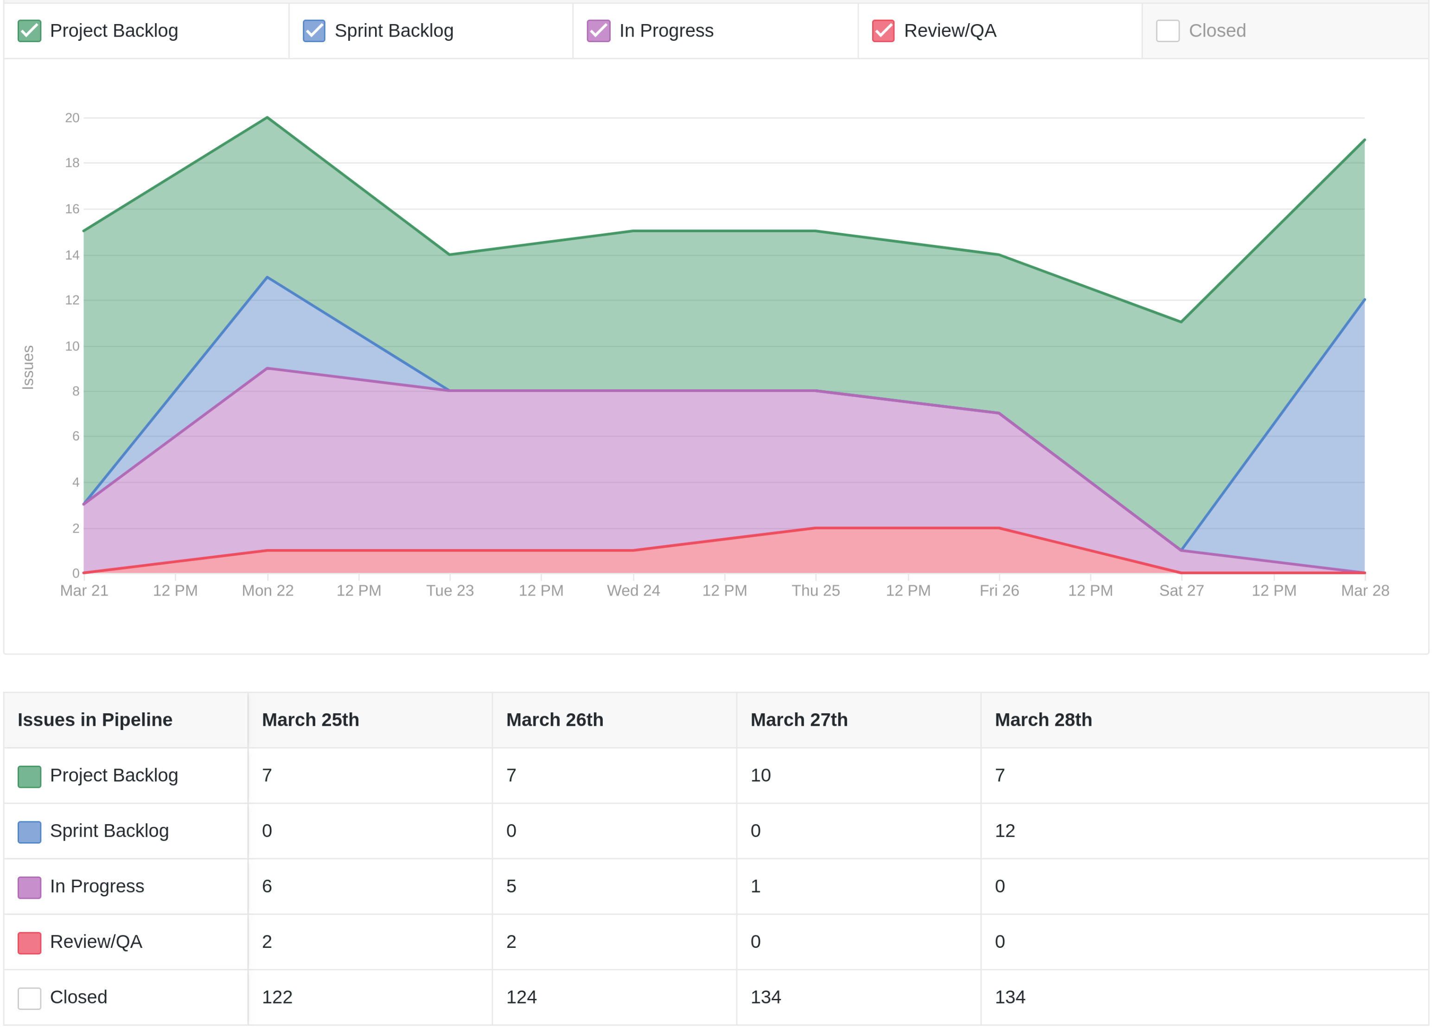
Task: Click Sprint Backlog peak point on Mon 22
Action: coord(268,277)
